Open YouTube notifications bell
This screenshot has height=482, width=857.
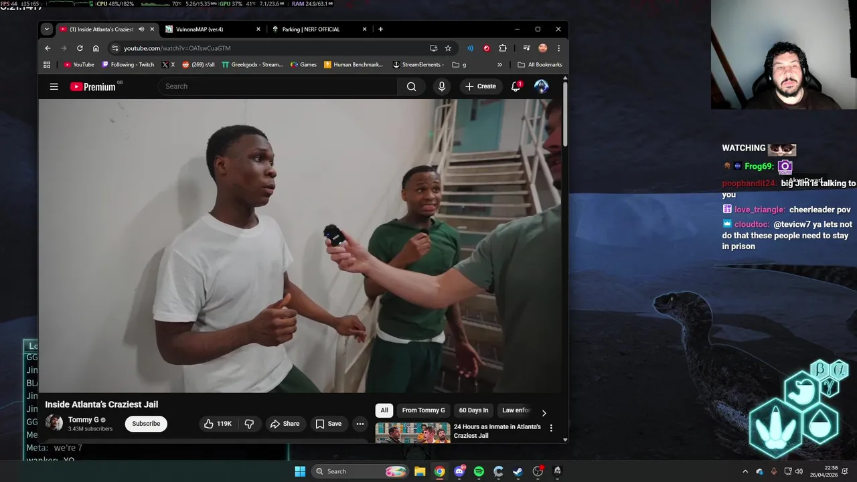tap(516, 86)
